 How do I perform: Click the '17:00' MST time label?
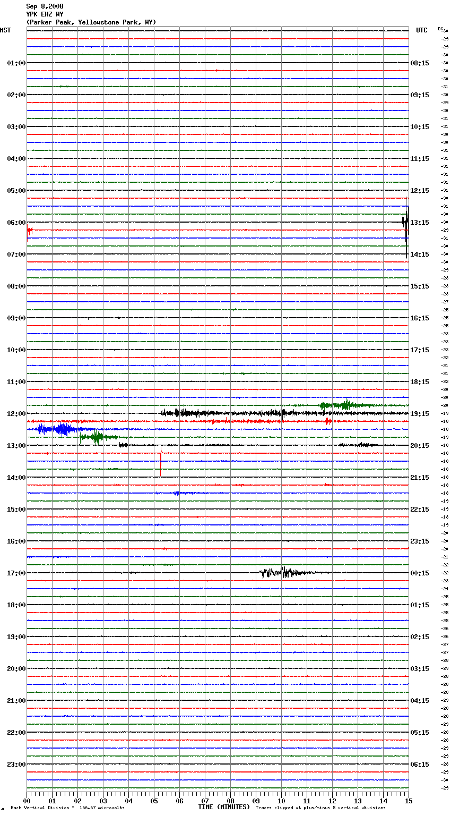click(x=16, y=573)
